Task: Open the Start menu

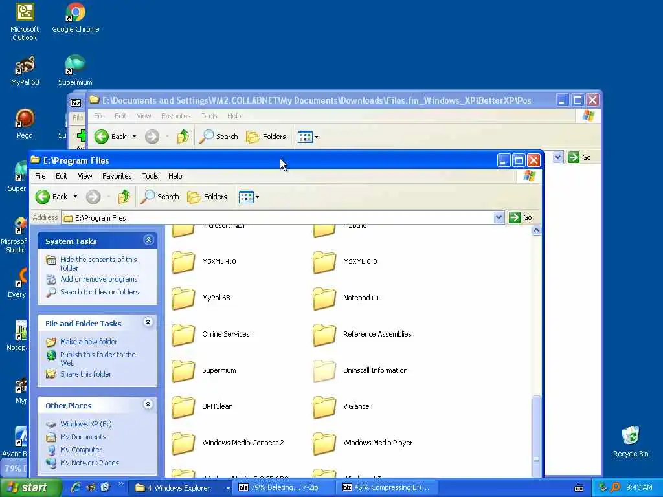Action: pyautogui.click(x=30, y=488)
